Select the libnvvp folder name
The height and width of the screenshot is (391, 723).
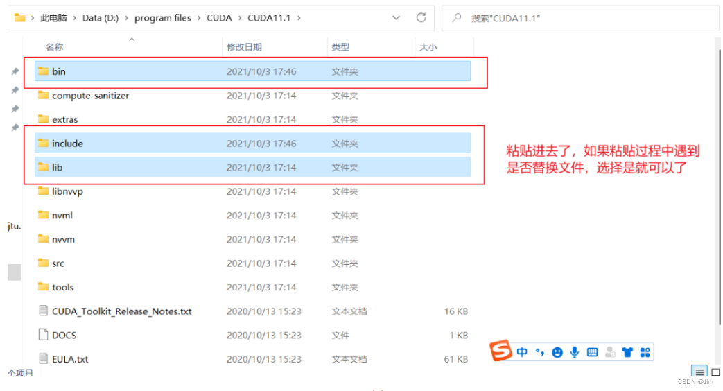tap(67, 191)
